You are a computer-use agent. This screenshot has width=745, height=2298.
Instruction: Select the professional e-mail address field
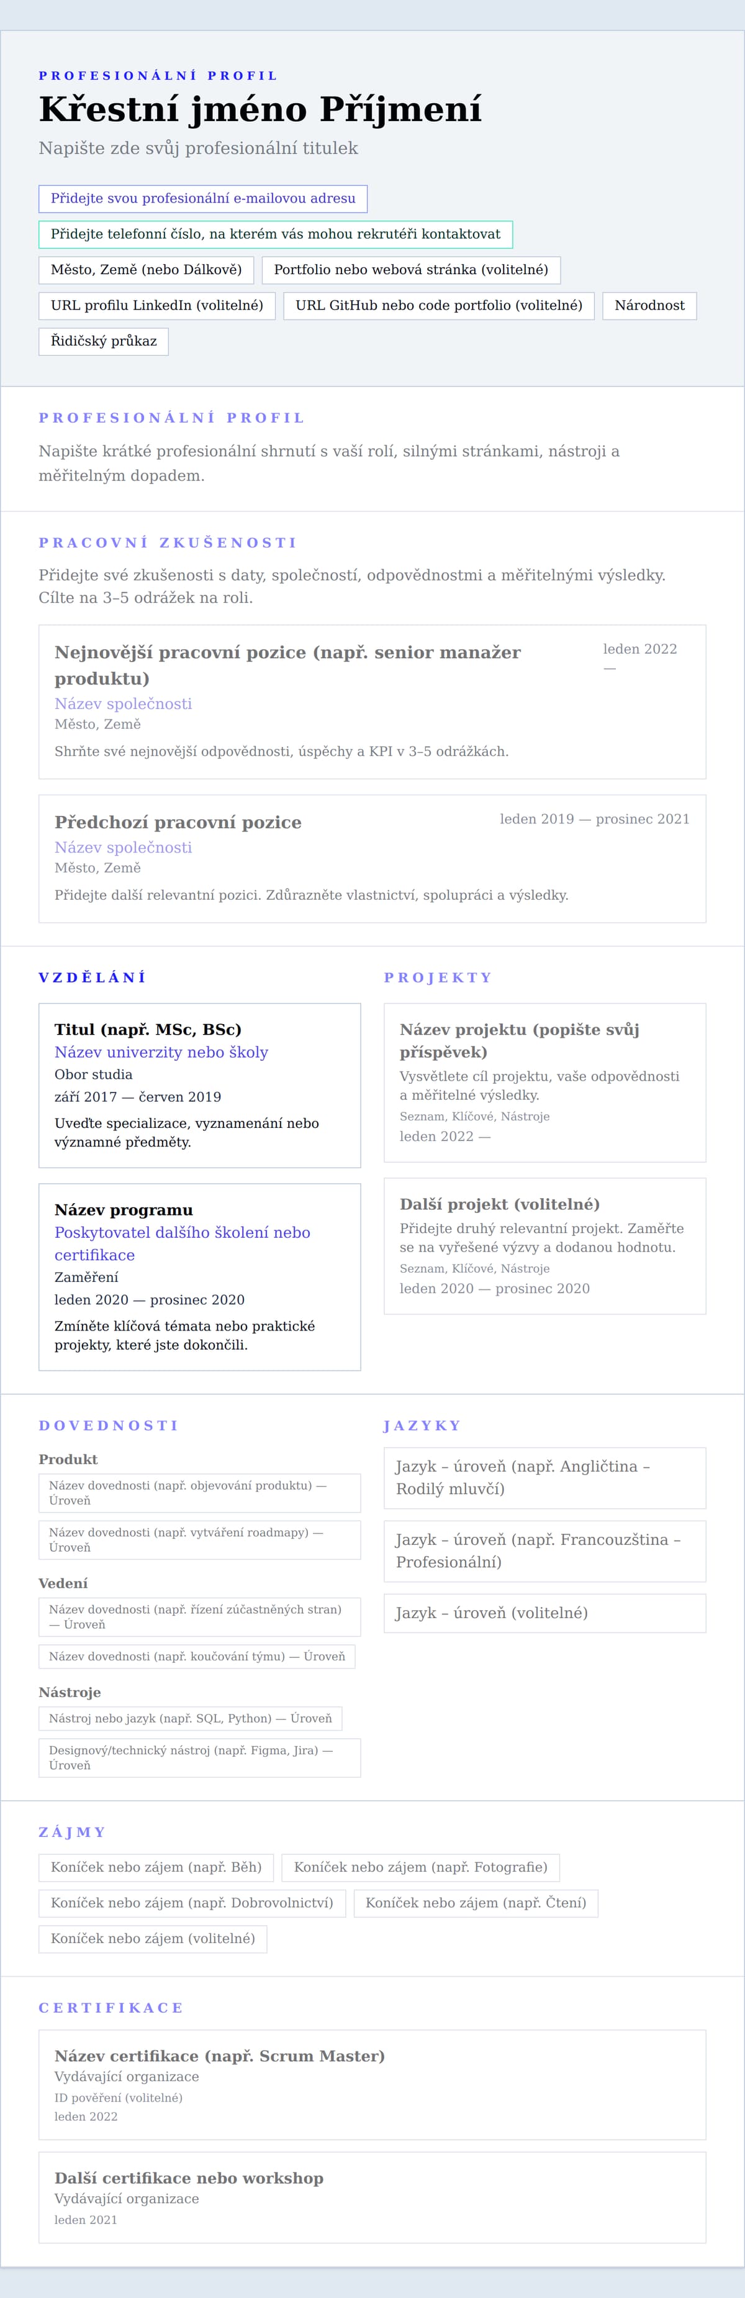click(203, 199)
